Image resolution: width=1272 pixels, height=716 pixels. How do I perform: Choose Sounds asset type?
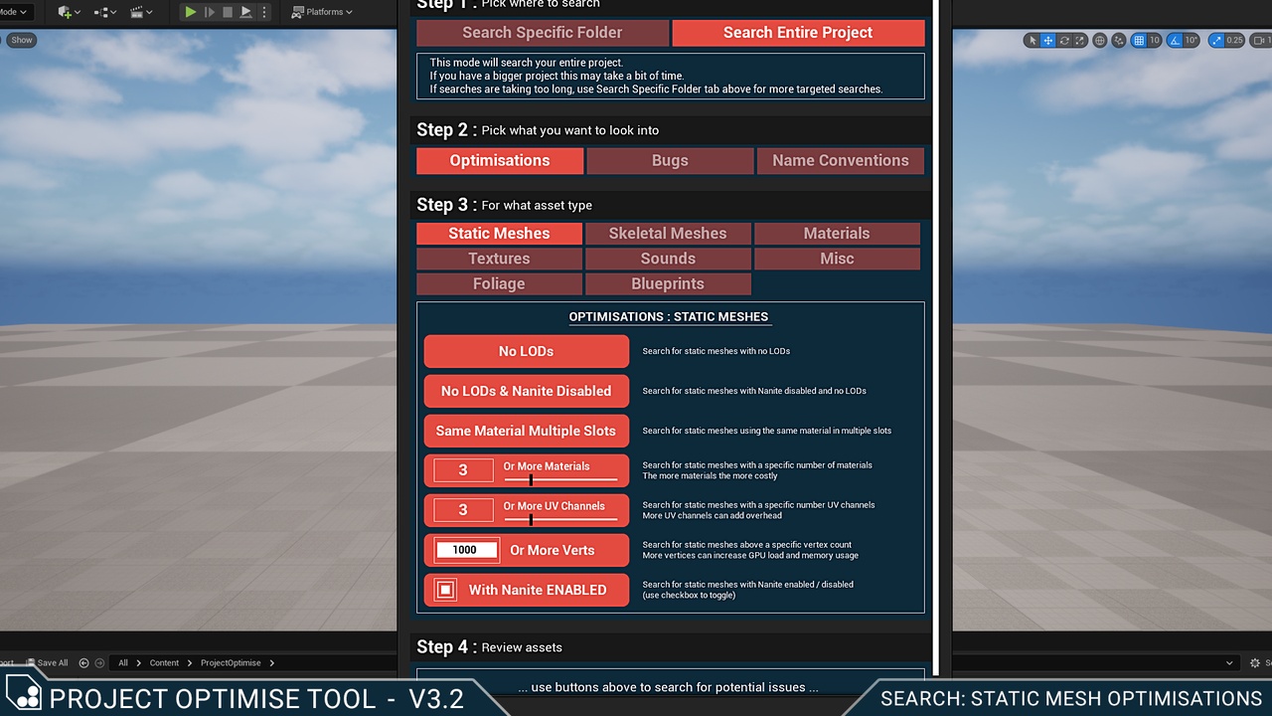[668, 259]
